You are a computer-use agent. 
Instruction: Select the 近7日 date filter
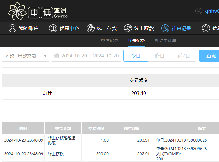[x=184, y=56]
